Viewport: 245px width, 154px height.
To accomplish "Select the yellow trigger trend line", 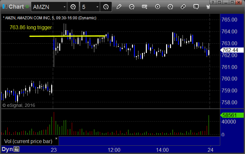I will coord(67,36).
